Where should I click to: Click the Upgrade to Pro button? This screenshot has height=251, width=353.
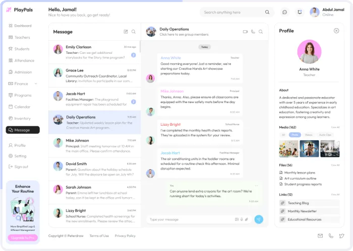coord(23,237)
